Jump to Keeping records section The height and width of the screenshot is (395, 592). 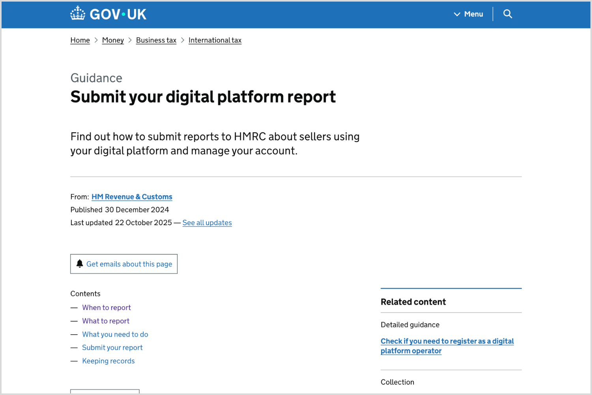point(109,361)
